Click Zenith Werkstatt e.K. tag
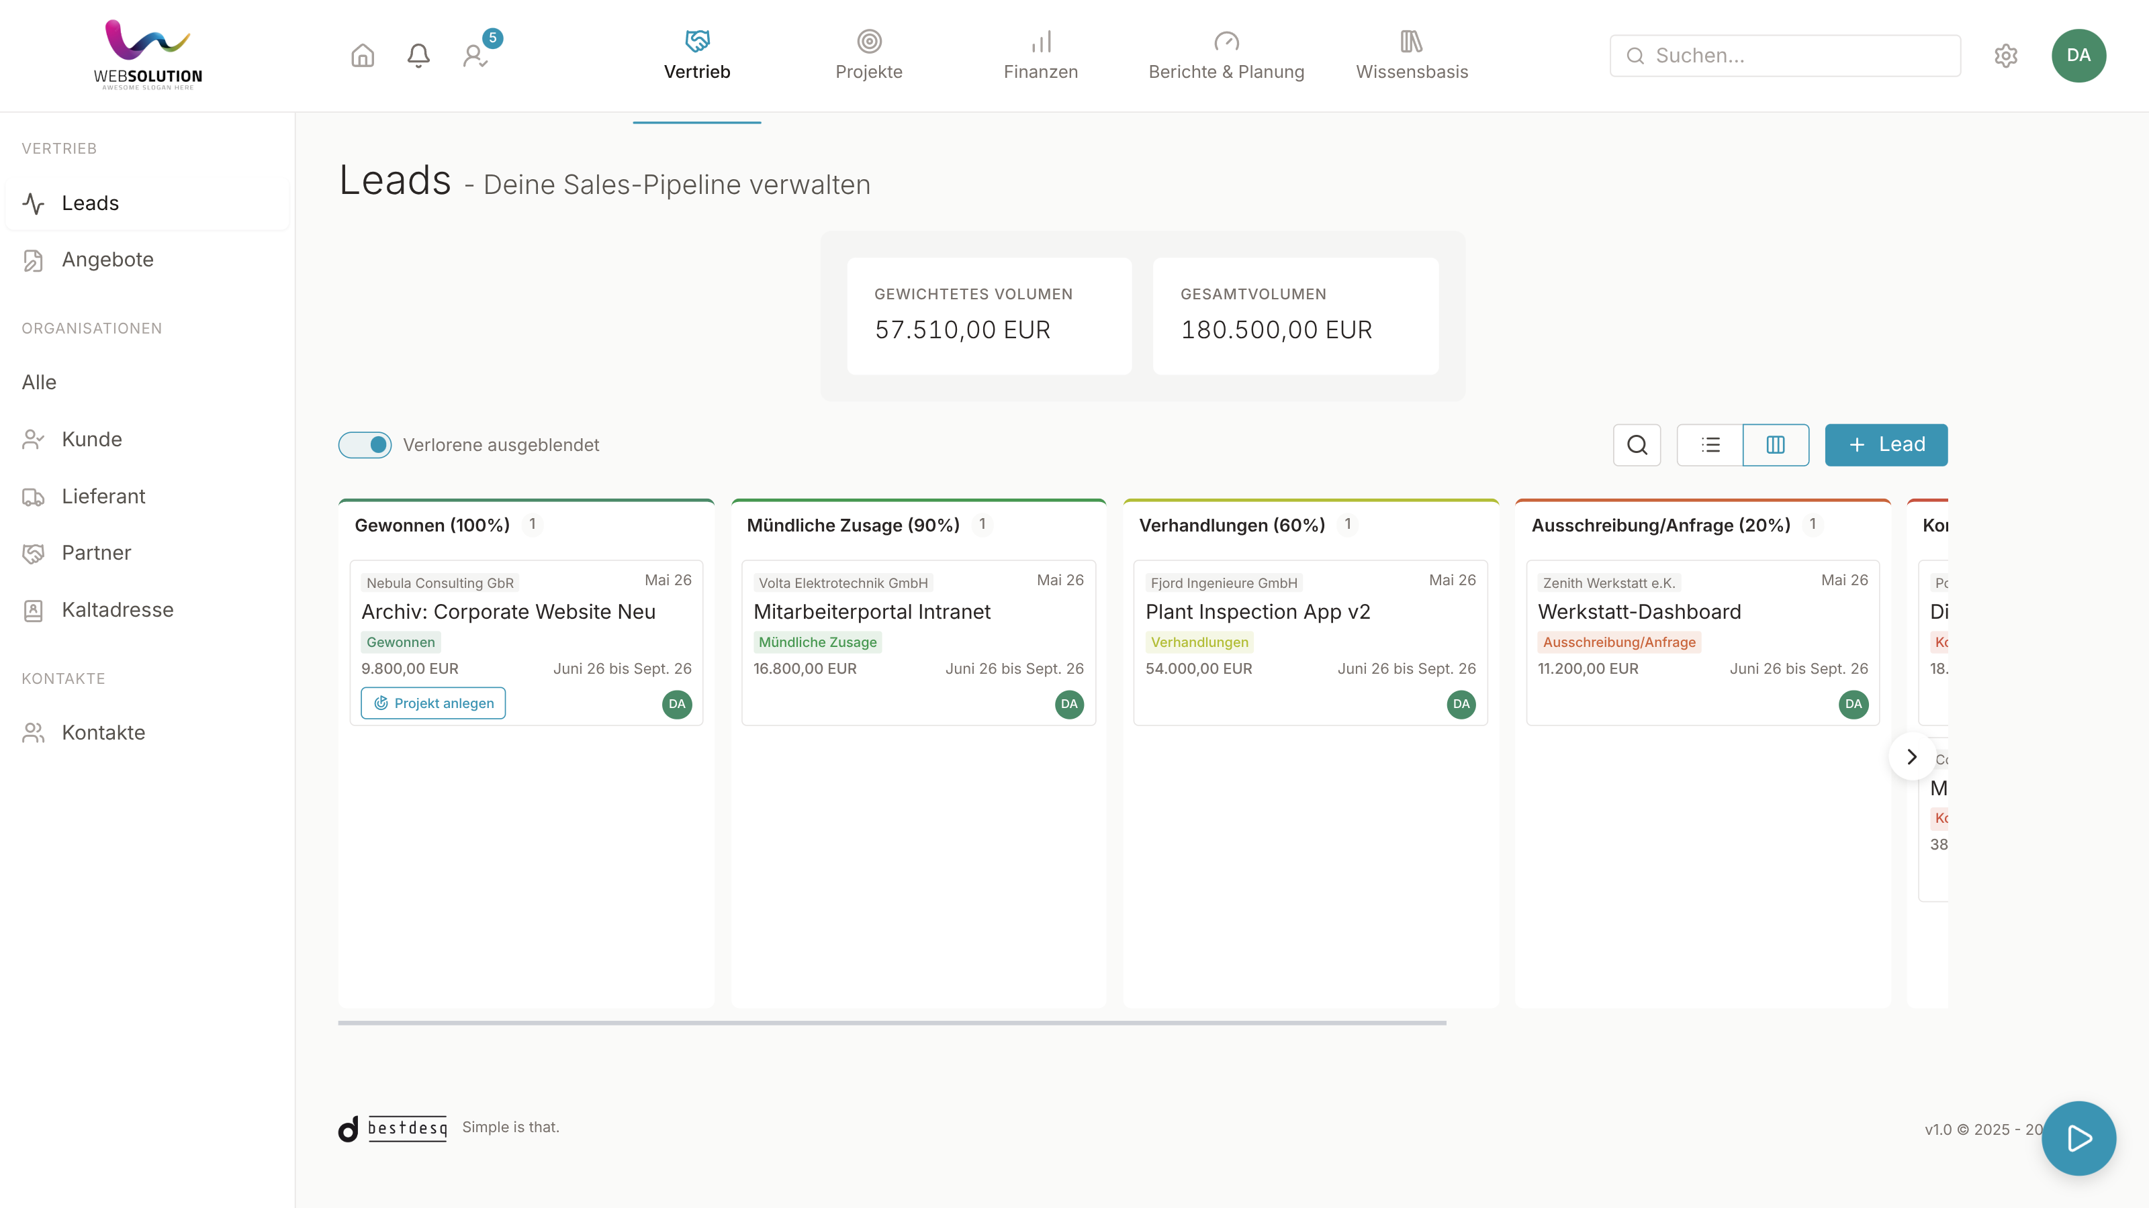Image resolution: width=2149 pixels, height=1208 pixels. (1608, 584)
